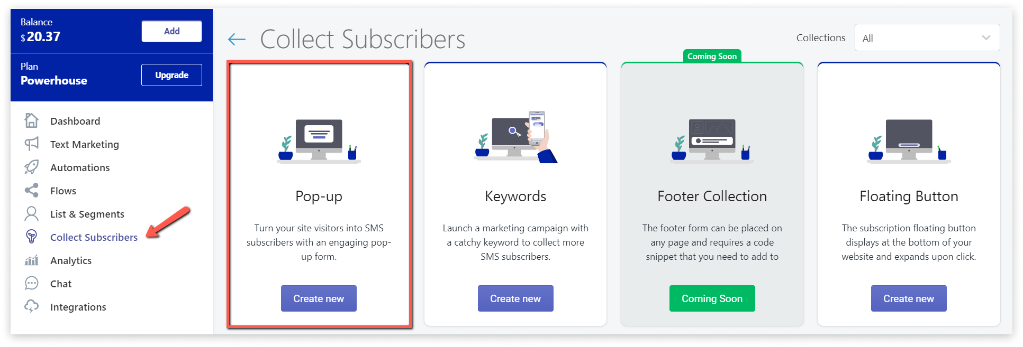The height and width of the screenshot is (347, 1023).
Task: Click the Powerhouse plan name
Action: pos(54,80)
